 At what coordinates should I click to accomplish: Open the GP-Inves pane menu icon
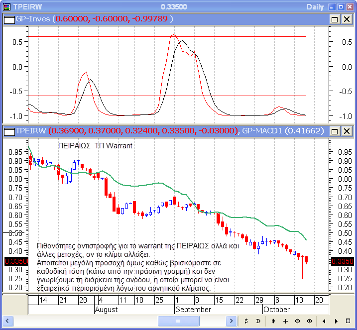click(8, 19)
